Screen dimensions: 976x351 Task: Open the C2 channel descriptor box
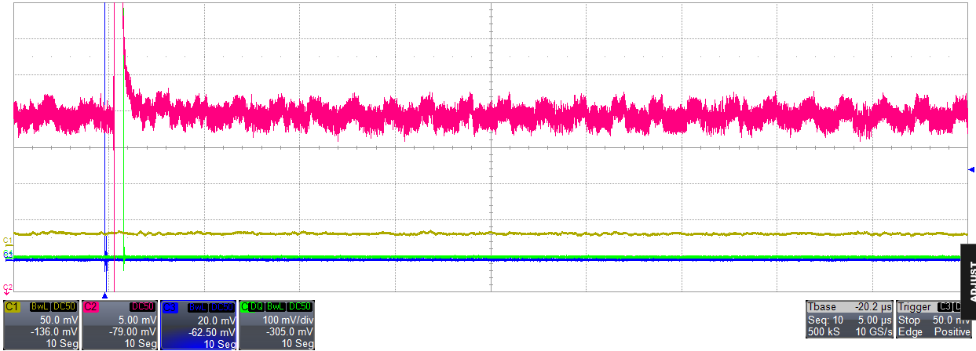pyautogui.click(x=119, y=324)
